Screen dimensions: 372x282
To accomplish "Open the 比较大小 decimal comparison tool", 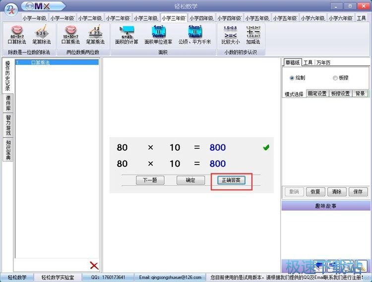I will [230, 35].
